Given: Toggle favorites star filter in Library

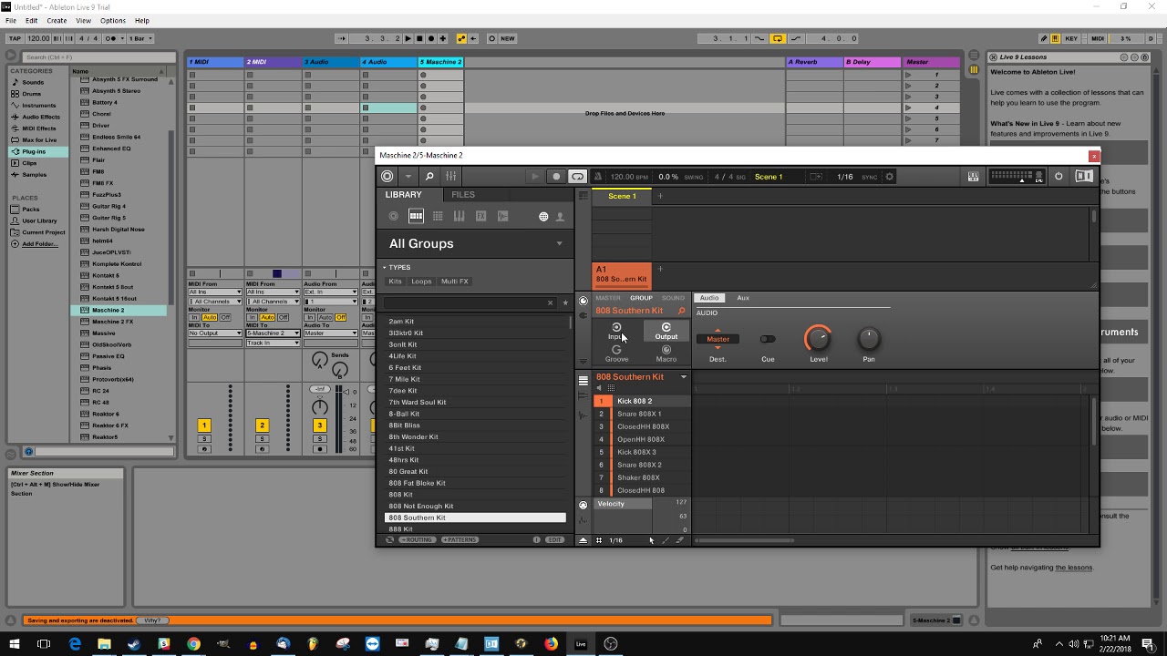Looking at the screenshot, I should click(x=565, y=302).
